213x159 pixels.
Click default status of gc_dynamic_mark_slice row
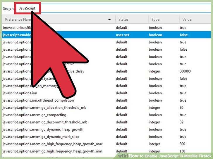pyautogui.click(x=121, y=137)
